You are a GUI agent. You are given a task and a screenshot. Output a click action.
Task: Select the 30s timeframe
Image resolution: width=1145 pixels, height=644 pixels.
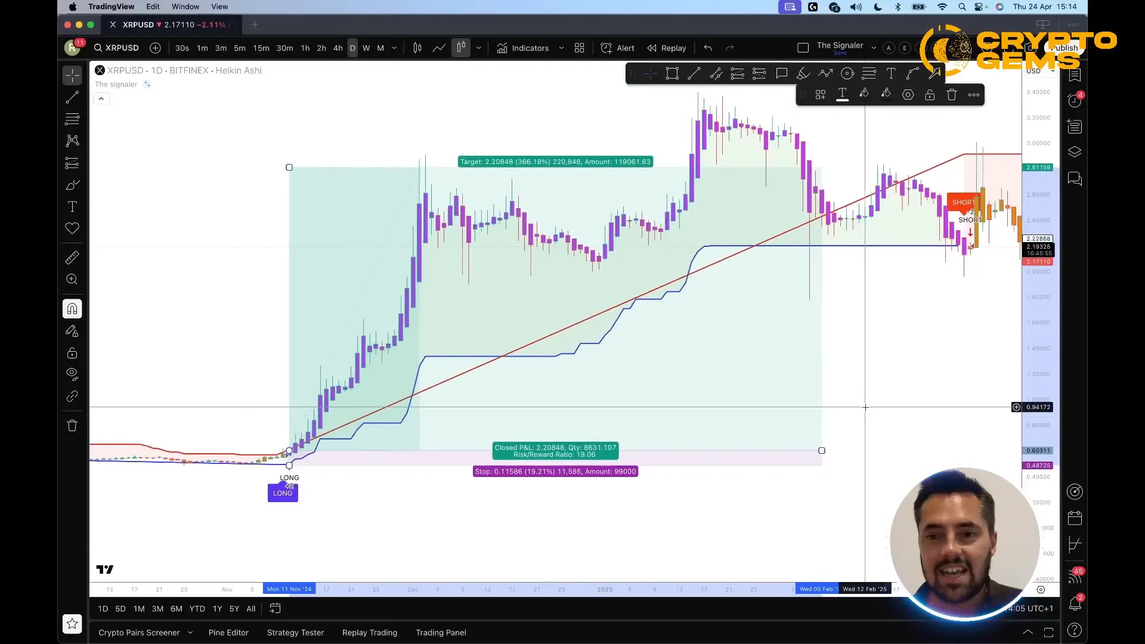pyautogui.click(x=182, y=48)
